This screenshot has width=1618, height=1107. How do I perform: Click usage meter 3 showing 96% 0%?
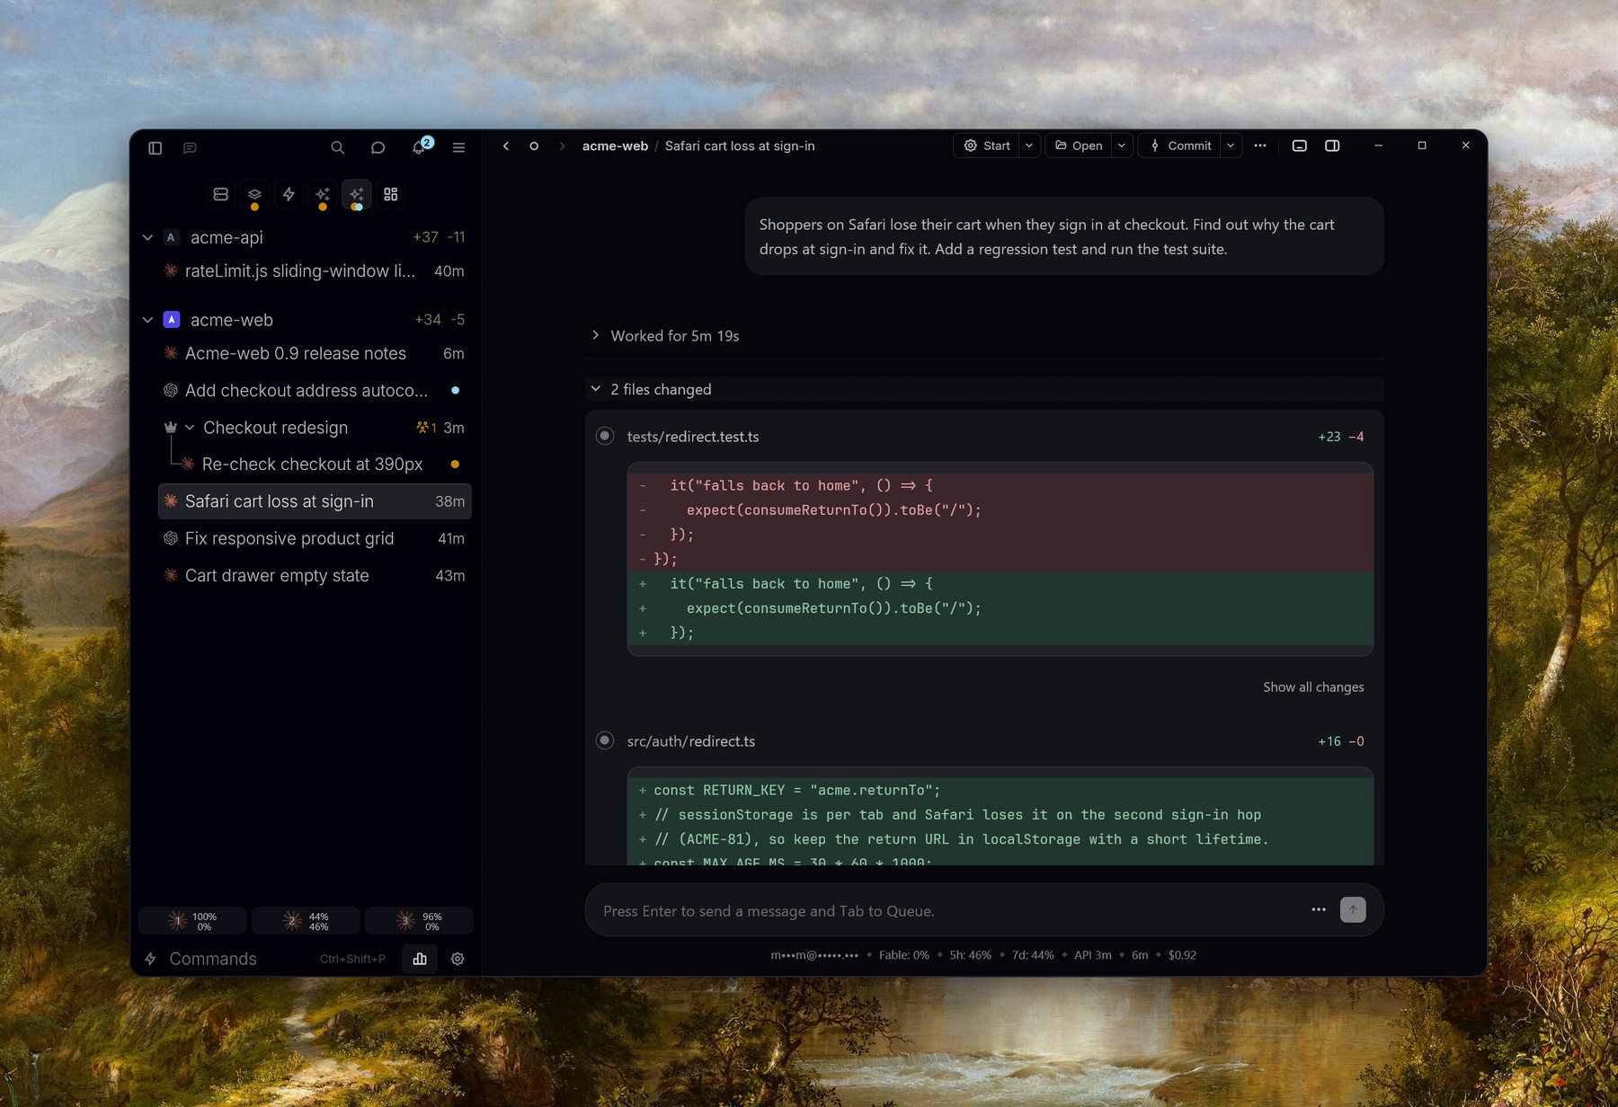pos(419,921)
